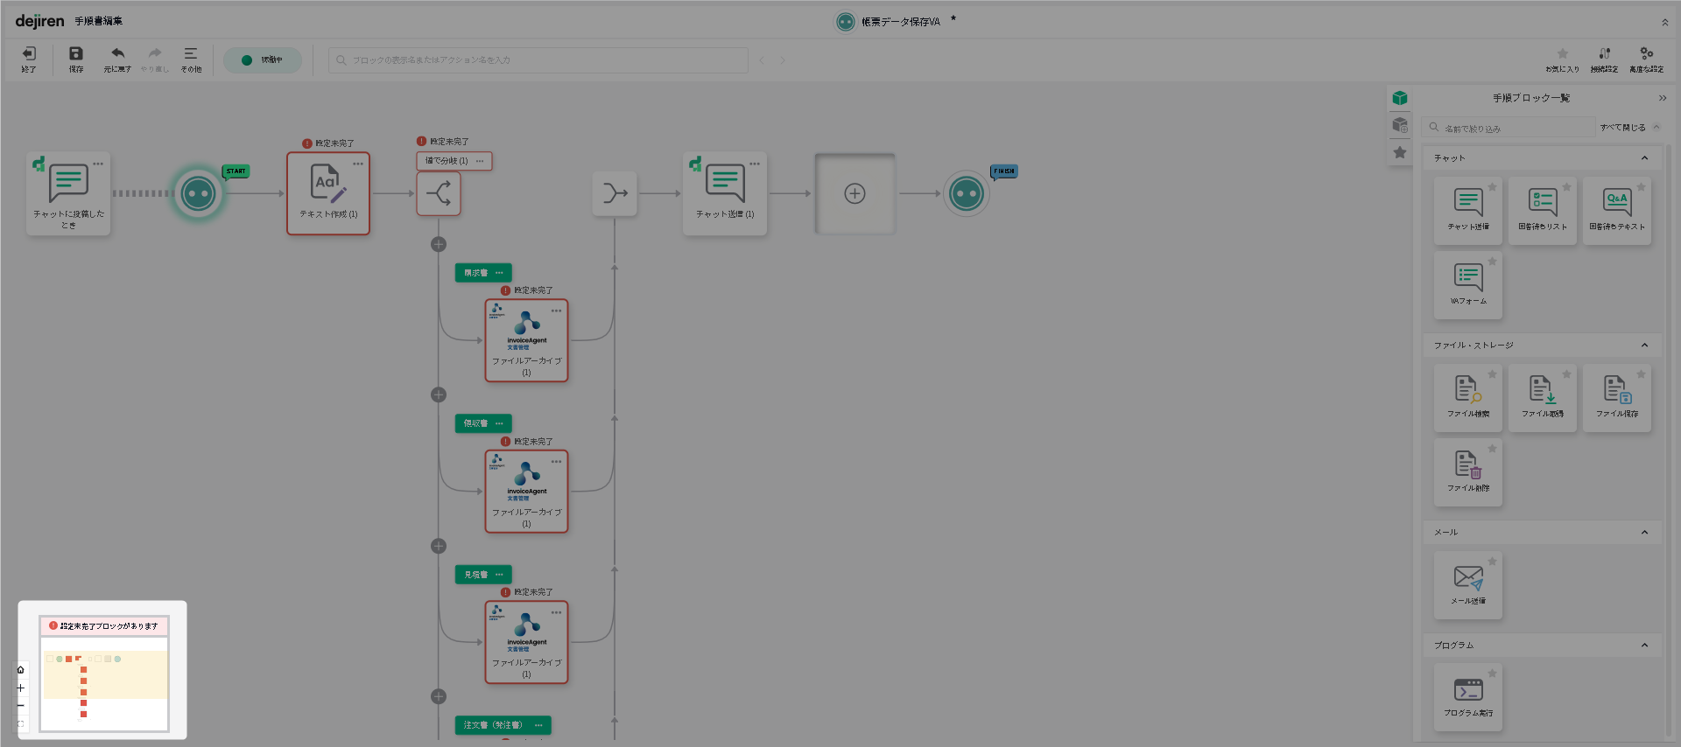Click the empty plus block before FINISH

pyautogui.click(x=855, y=193)
